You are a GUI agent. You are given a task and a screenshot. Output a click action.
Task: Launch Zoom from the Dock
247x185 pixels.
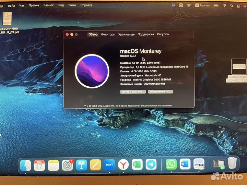click(x=109, y=165)
